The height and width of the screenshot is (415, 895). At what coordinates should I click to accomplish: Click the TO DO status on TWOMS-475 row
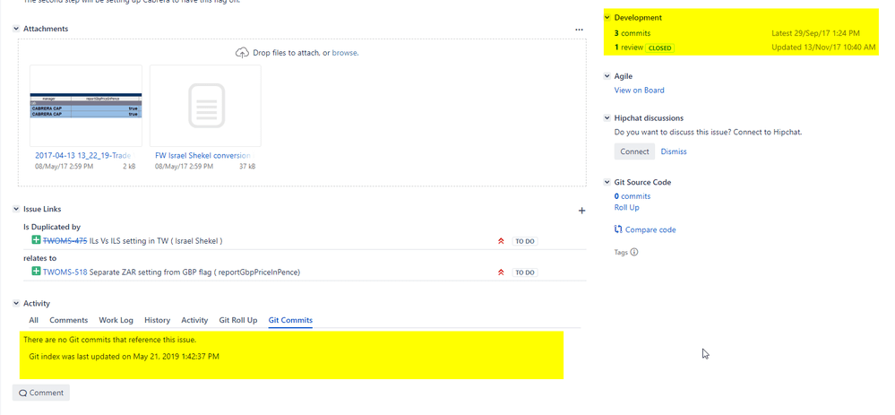point(525,241)
